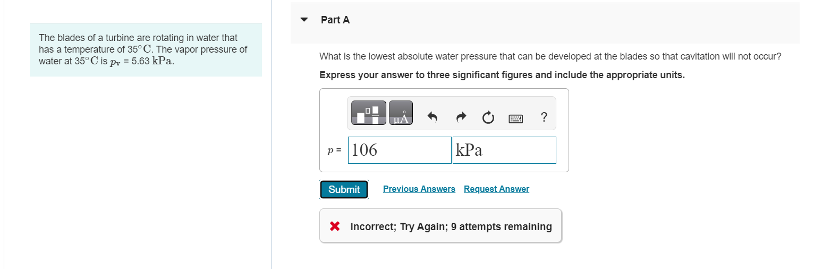
Task: Follow the Request Answer link
Action: (496, 189)
